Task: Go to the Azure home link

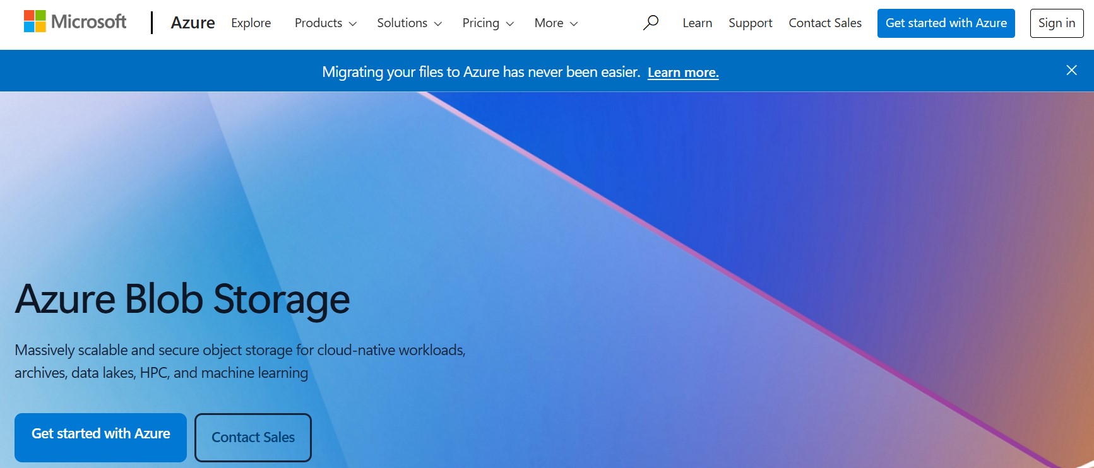Action: click(193, 23)
